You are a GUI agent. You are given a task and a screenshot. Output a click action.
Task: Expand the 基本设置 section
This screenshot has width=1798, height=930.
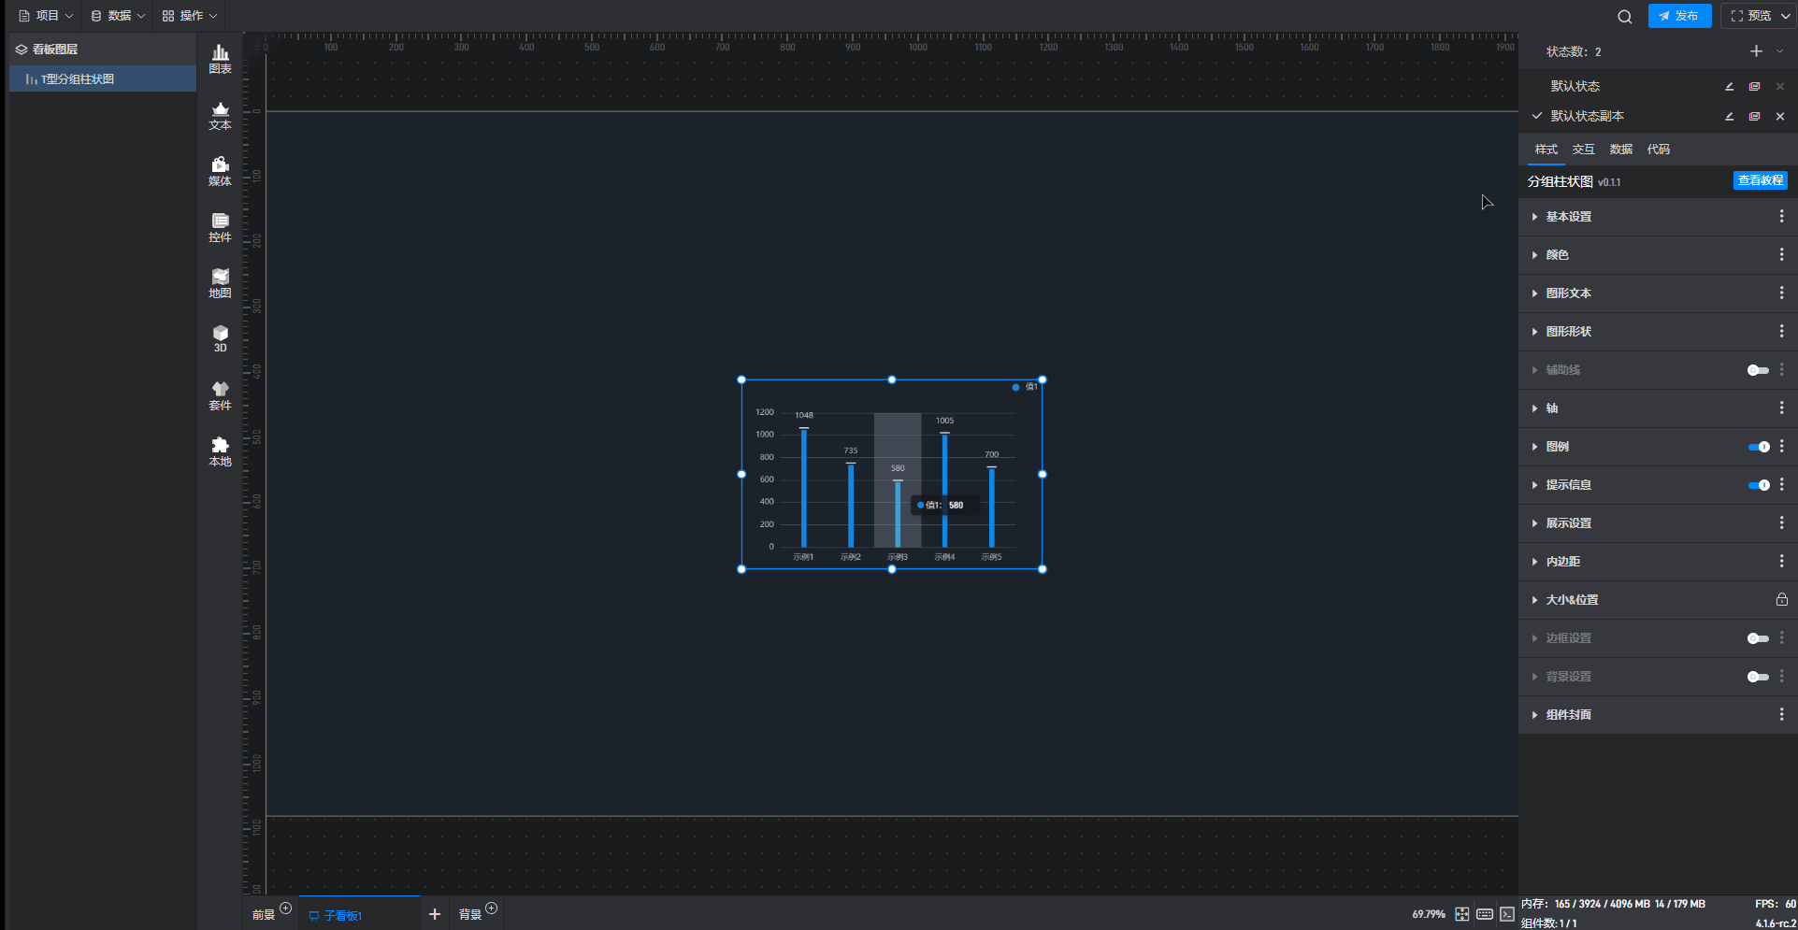1568,217
